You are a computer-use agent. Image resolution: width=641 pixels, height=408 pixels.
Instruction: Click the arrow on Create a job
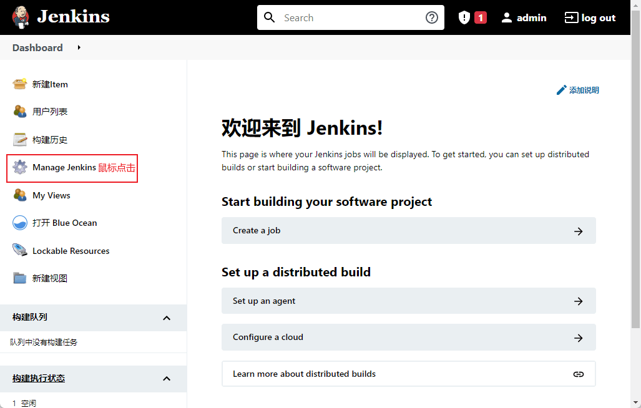(578, 231)
